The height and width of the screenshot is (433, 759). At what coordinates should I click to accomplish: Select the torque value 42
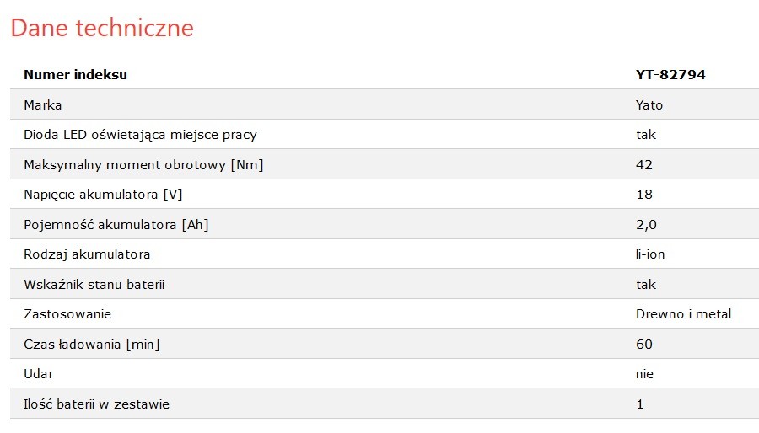click(x=643, y=165)
